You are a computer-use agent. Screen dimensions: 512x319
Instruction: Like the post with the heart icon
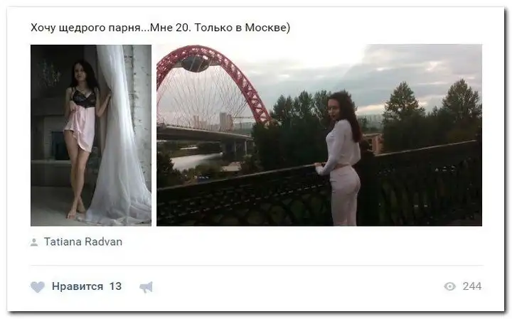pyautogui.click(x=38, y=287)
